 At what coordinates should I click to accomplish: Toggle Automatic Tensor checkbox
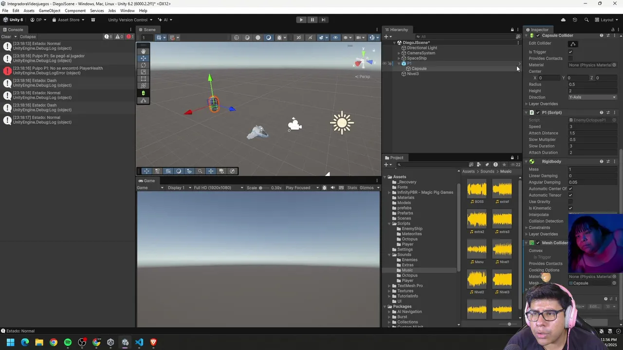click(570, 195)
